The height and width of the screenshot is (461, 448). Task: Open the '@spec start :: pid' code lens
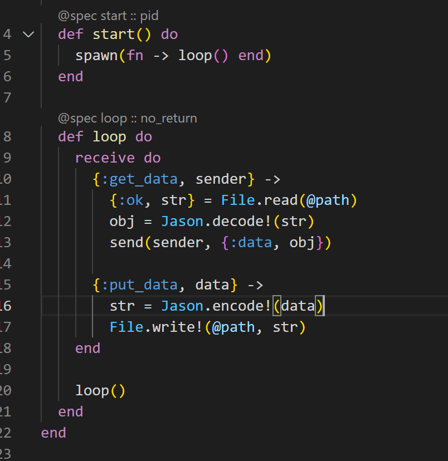pos(108,16)
